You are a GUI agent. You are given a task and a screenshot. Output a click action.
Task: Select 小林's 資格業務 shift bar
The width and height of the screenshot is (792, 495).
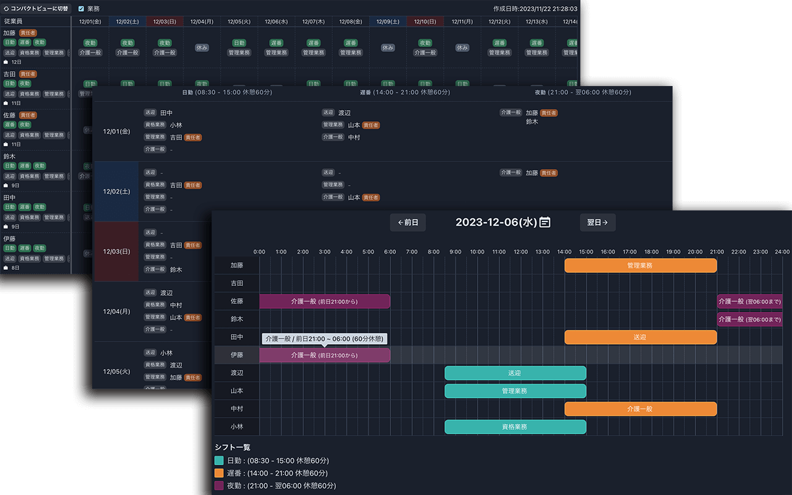tap(515, 427)
